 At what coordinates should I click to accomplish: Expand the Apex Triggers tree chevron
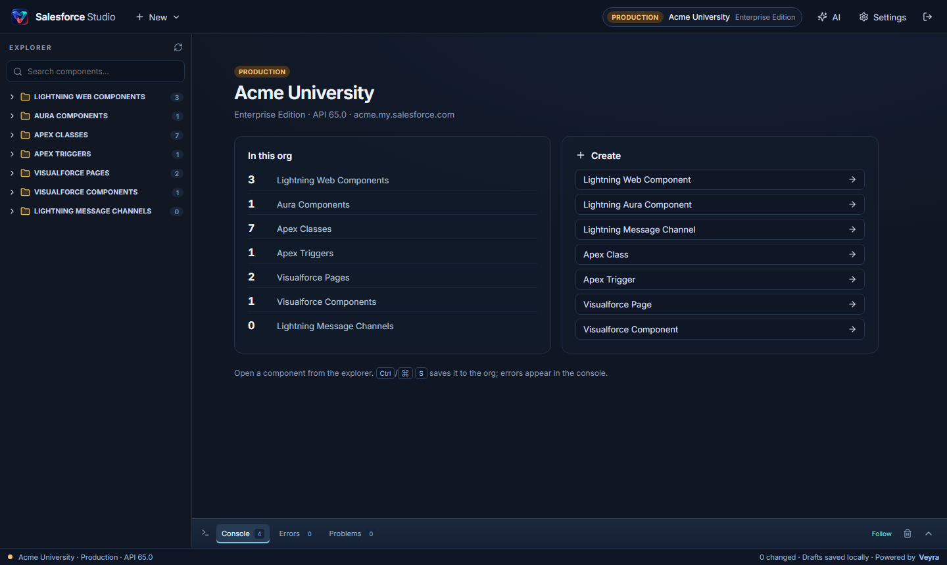(12, 154)
